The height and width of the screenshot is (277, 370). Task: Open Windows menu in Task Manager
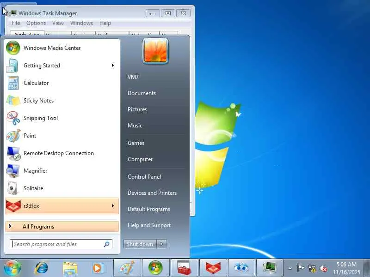click(x=82, y=23)
